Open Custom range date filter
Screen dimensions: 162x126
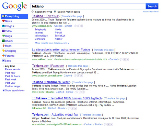coord(13,86)
